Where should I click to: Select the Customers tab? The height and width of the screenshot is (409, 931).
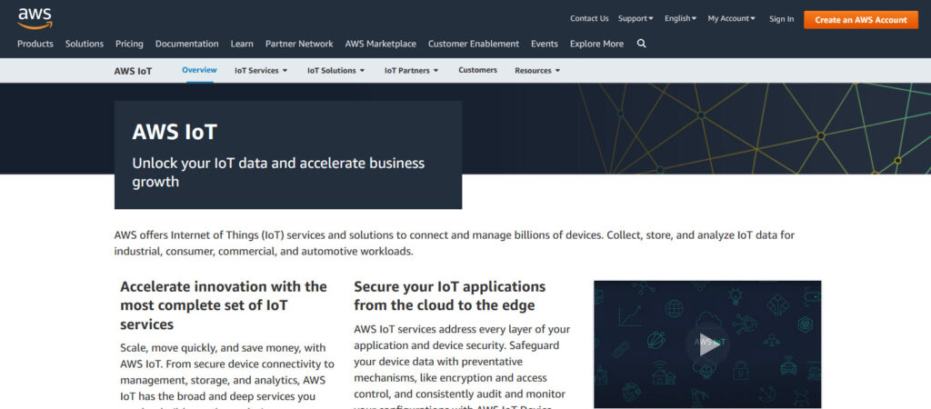click(477, 70)
